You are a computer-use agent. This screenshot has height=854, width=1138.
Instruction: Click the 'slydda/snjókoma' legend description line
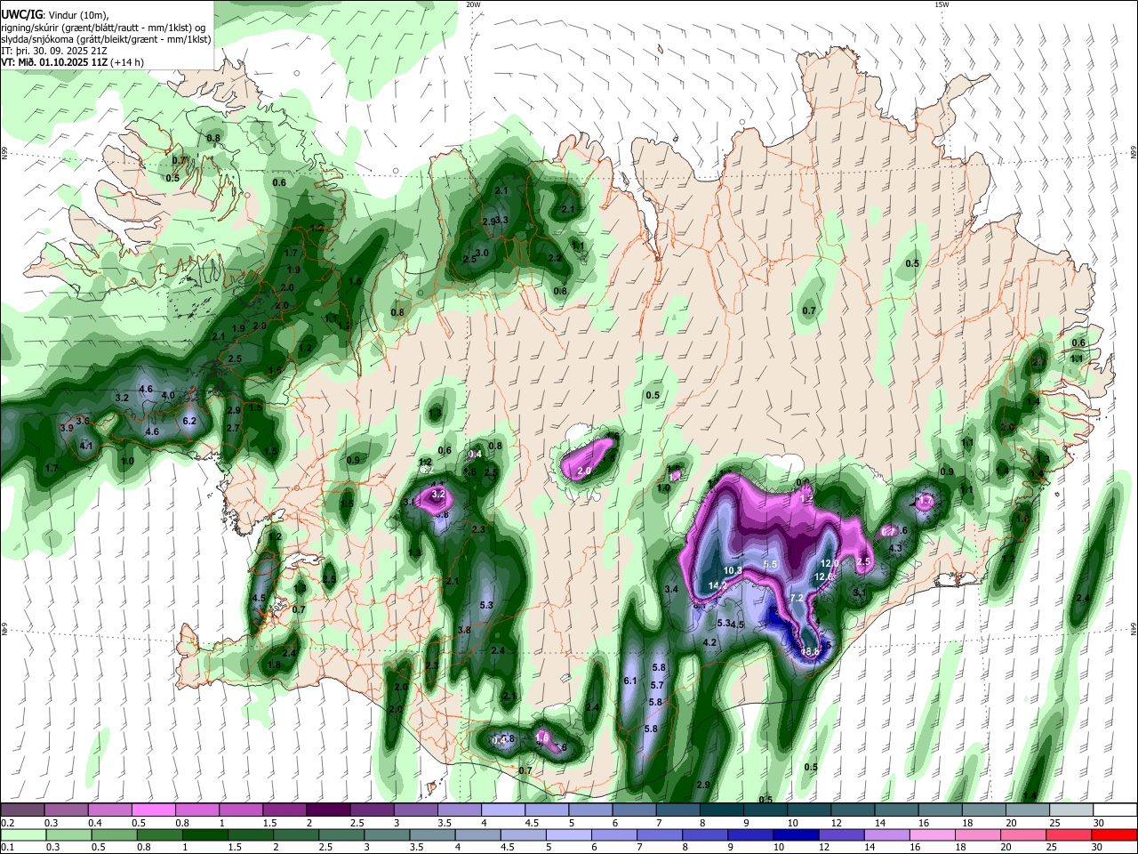106,39
